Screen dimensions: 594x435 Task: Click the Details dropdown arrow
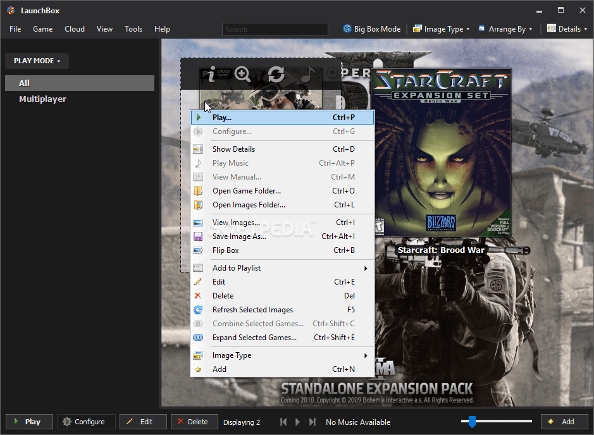click(585, 29)
